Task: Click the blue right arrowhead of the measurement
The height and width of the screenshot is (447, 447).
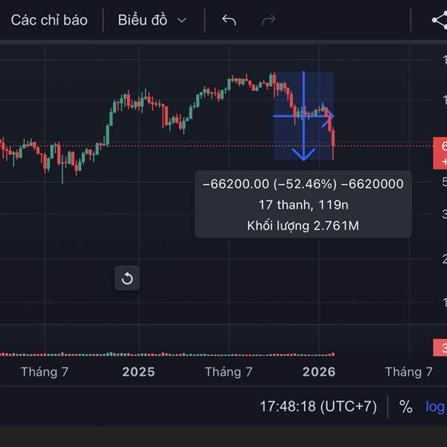Action: (x=330, y=115)
